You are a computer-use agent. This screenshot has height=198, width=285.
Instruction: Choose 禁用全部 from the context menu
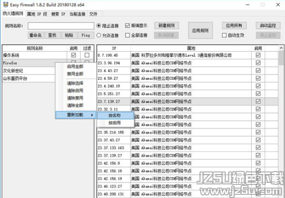(x=75, y=74)
